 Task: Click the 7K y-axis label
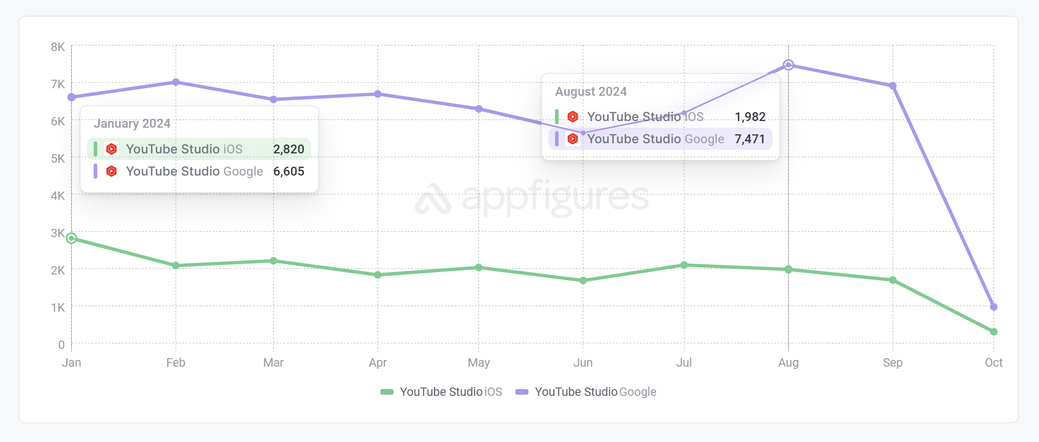pos(58,84)
